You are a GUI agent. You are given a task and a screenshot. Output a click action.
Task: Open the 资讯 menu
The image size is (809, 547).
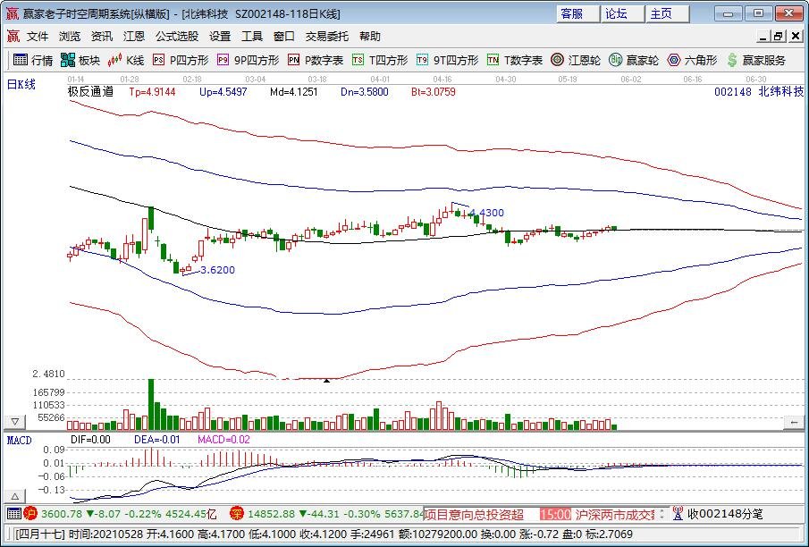click(x=102, y=36)
